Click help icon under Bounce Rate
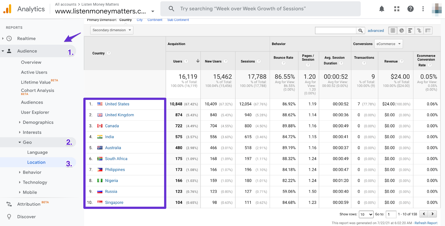Viewport: 445px width, 226px height. click(283, 63)
